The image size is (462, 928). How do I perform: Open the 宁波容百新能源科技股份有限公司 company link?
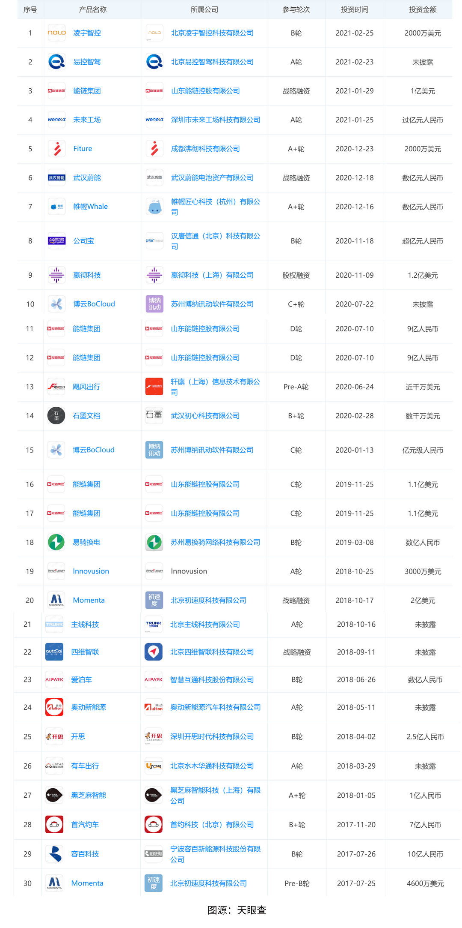[215, 854]
